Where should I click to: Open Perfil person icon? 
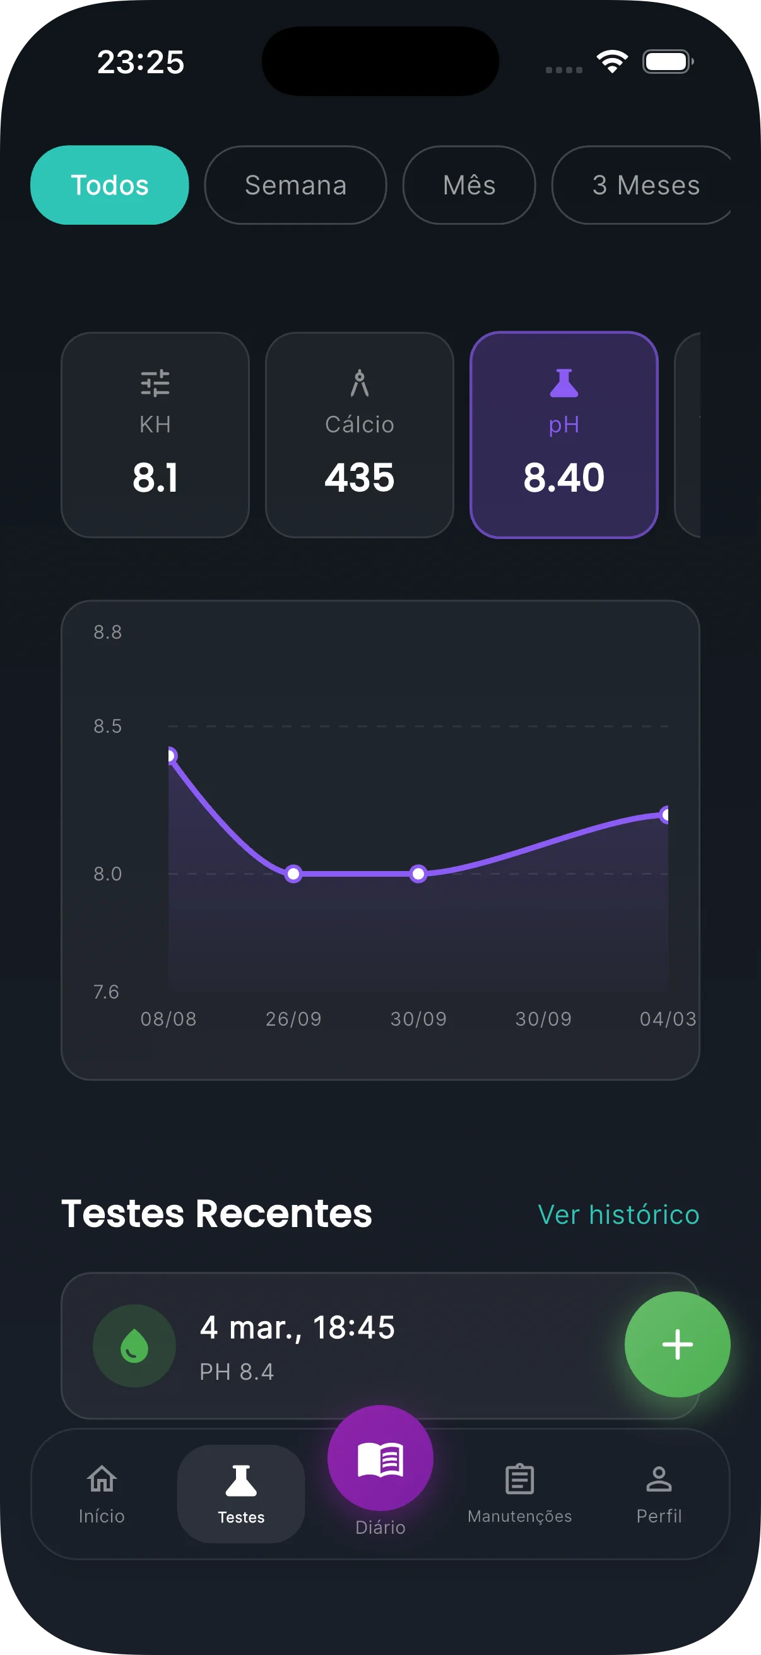coord(659,1480)
